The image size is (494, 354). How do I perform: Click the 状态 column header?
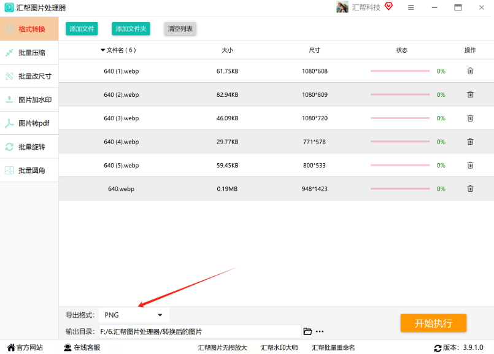pos(402,50)
